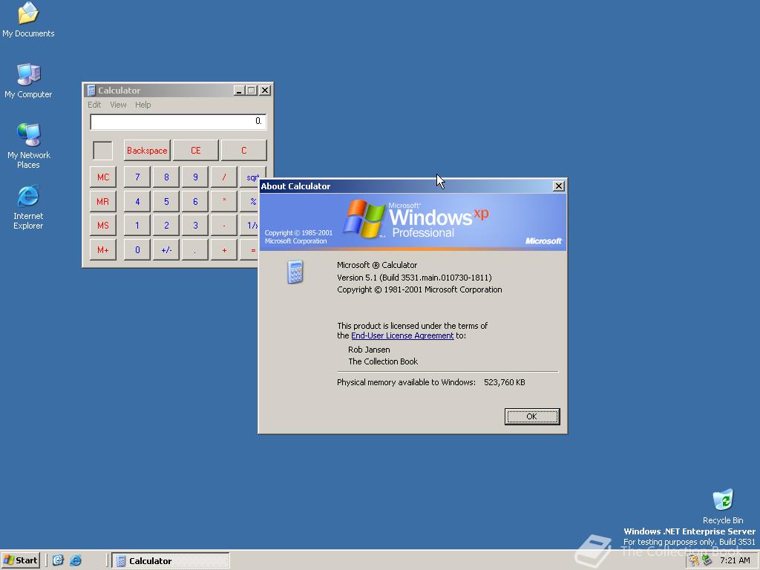Open My Network Places icon
760x570 pixels.
(29, 146)
